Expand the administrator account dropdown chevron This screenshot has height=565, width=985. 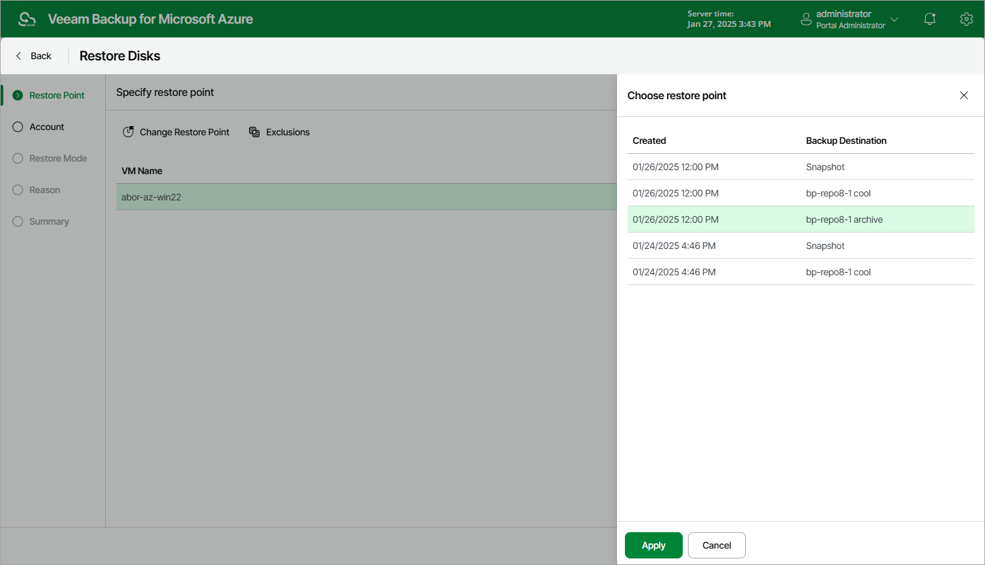894,19
